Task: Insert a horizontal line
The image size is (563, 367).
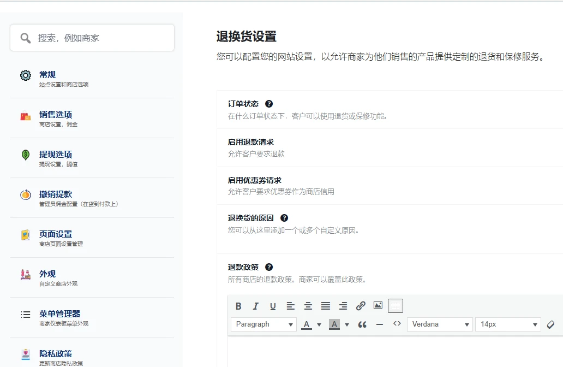Action: click(x=380, y=324)
